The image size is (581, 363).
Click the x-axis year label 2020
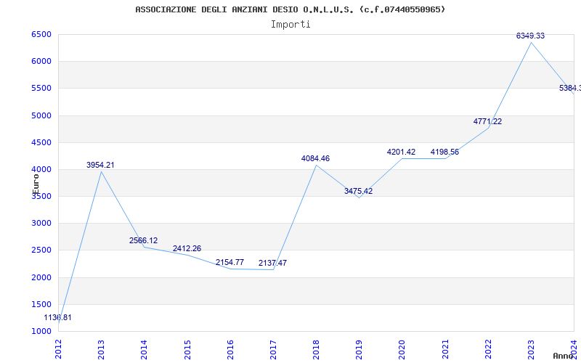point(402,349)
